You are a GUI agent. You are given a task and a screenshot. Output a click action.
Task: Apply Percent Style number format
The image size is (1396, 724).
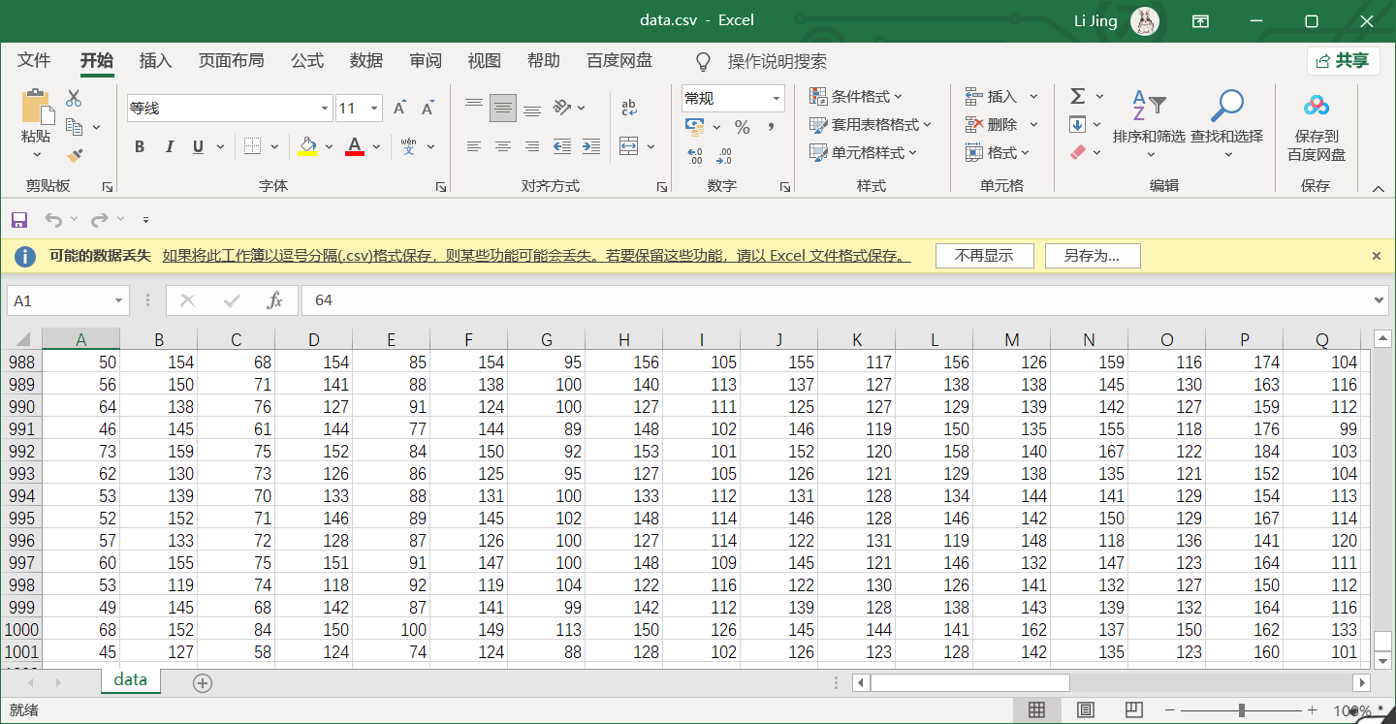click(x=743, y=127)
